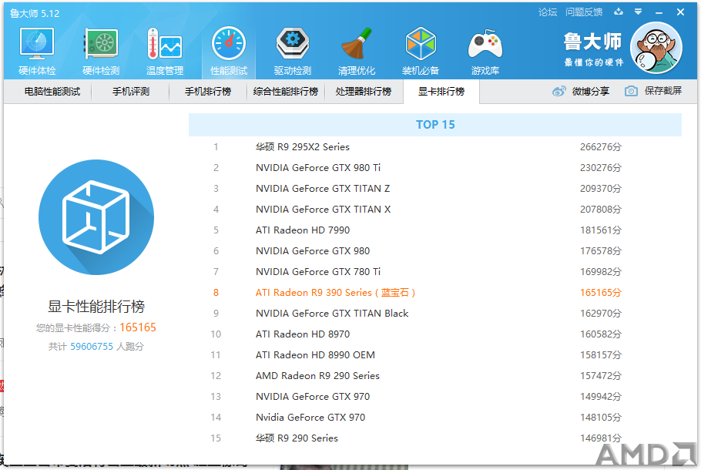The width and height of the screenshot is (701, 470).
Task: Select row ATI Radeon HD 8990 OEM
Action: 435,354
